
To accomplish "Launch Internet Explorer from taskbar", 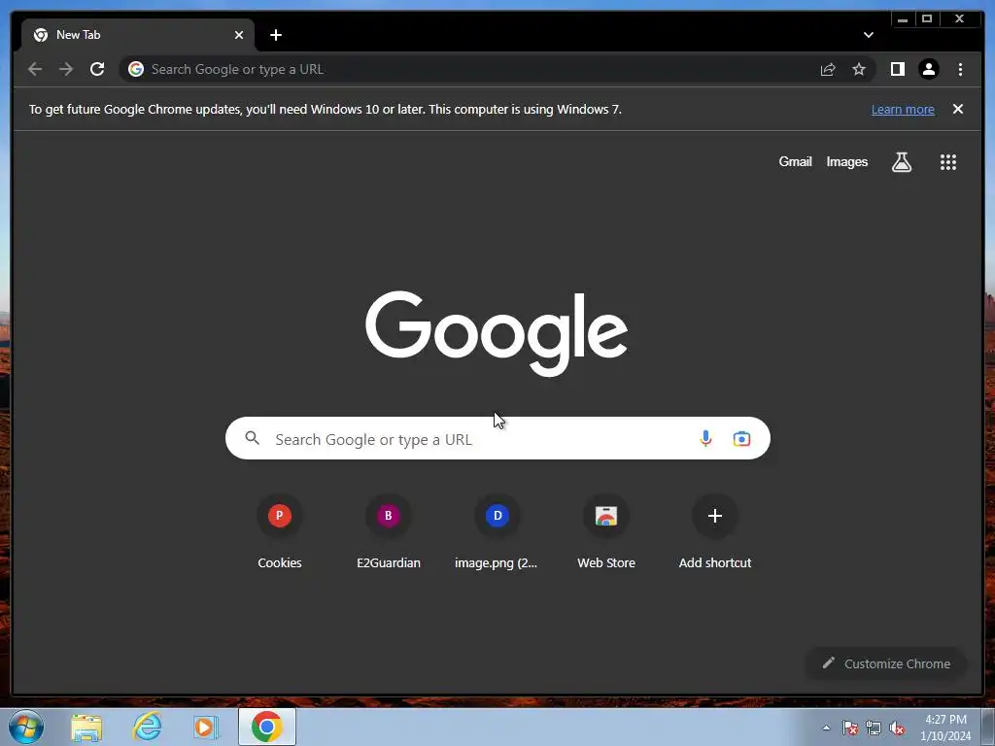I will click(148, 727).
